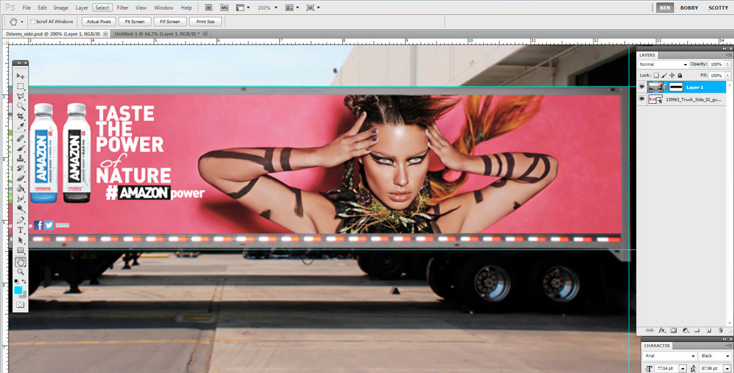
Task: Click the Fit Screen button
Action: (135, 22)
